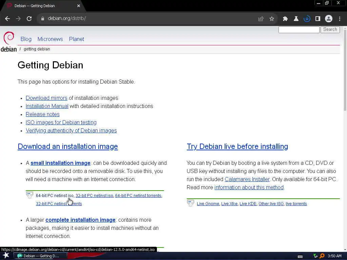Viewport: 347px width, 260px height.
Task: Click the page vertical scrollbar thumb
Action: [x=345, y=70]
